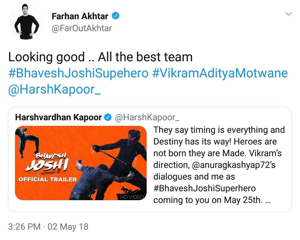Open #BhaveshJoshiSuperhero hashtag in quoted tweet
The image size is (300, 240).
click(204, 188)
